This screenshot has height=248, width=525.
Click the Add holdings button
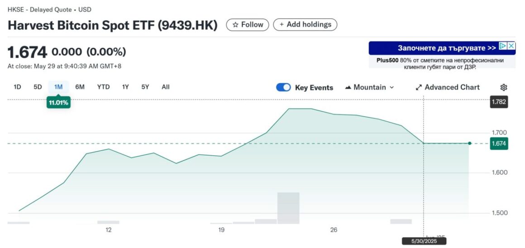[305, 25]
